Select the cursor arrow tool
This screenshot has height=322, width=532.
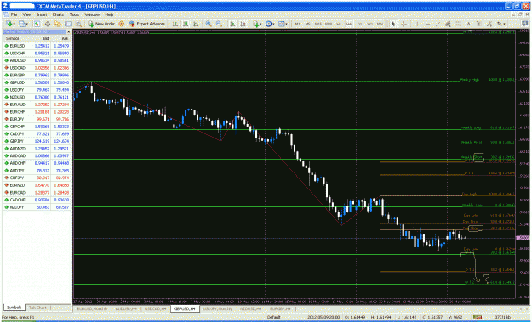coord(393,24)
